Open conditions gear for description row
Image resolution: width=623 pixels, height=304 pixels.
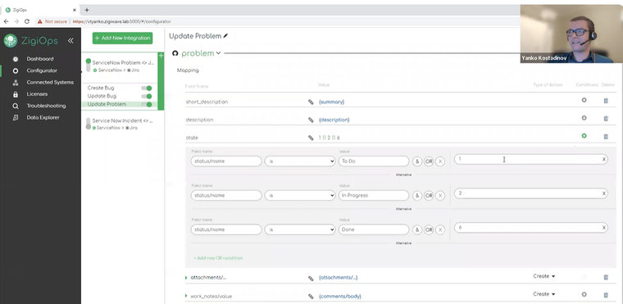point(584,118)
